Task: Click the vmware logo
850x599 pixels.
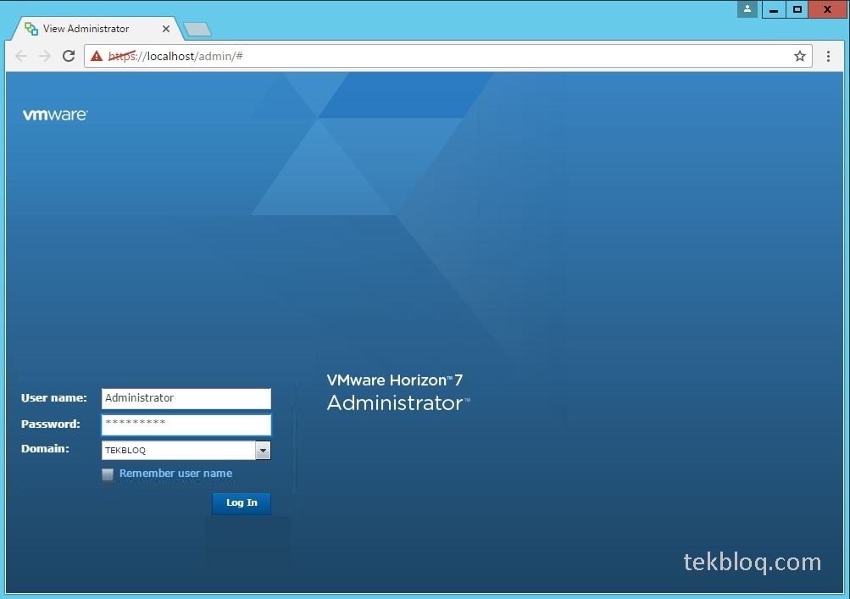Action: (55, 114)
